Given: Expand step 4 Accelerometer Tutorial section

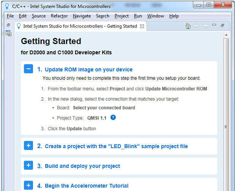Looking at the screenshot, I should [x=28, y=185].
